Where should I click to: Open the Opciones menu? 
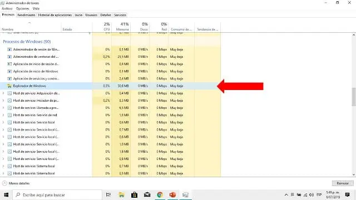pos(22,9)
